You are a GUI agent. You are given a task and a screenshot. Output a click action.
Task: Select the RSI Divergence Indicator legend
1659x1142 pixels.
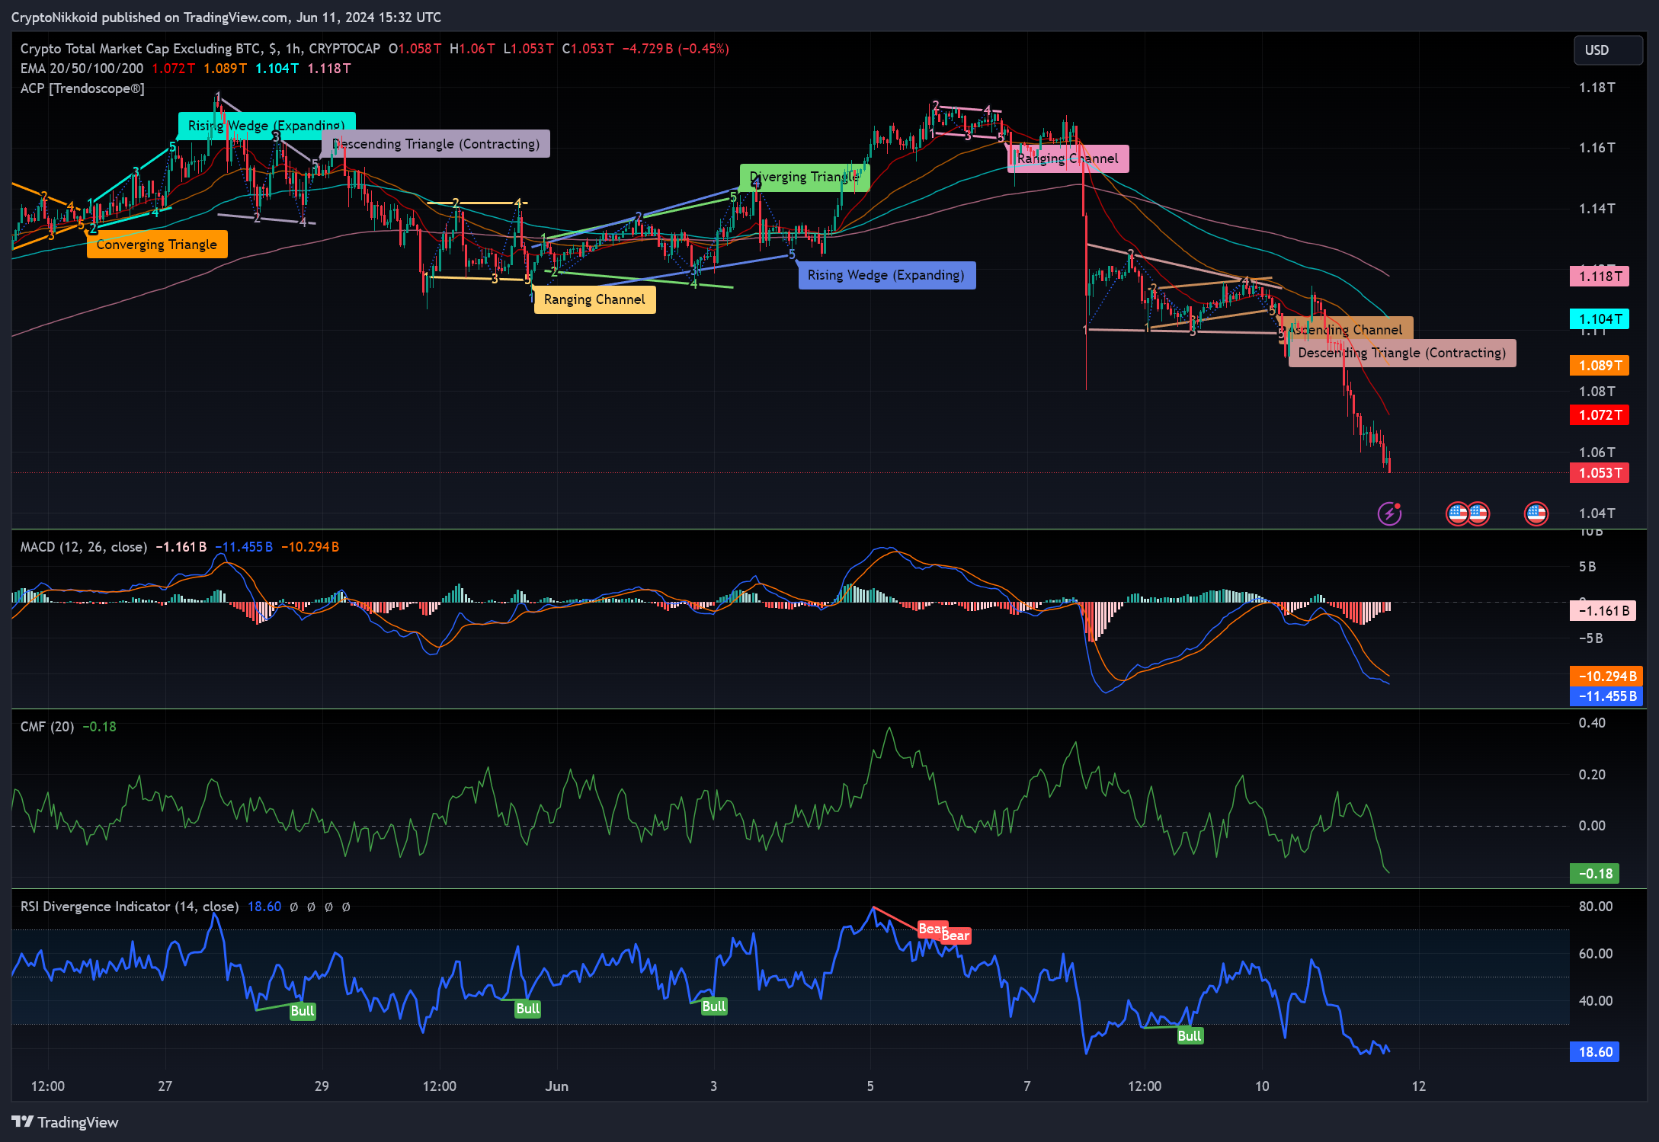pyautogui.click(x=130, y=907)
